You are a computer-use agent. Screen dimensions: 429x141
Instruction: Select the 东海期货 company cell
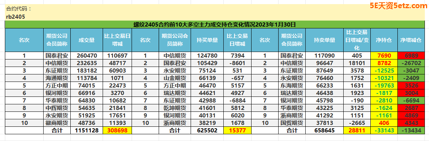[x=292, y=86]
